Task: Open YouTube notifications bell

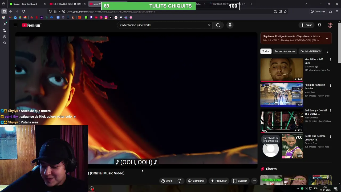Action: click(319, 25)
